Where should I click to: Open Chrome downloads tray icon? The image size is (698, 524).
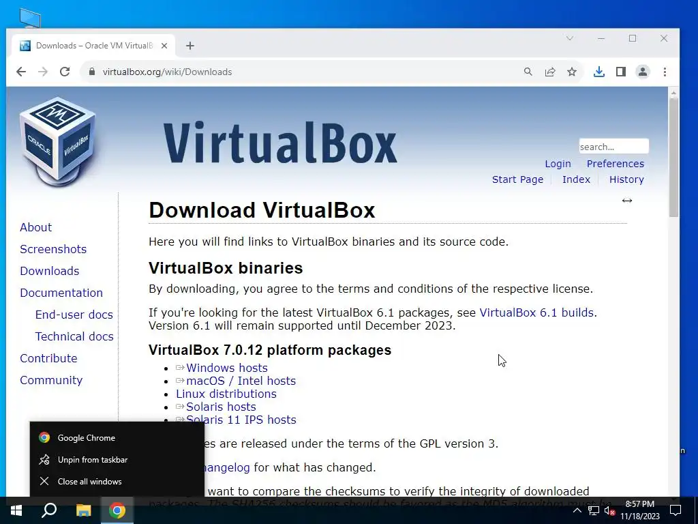[x=599, y=72]
